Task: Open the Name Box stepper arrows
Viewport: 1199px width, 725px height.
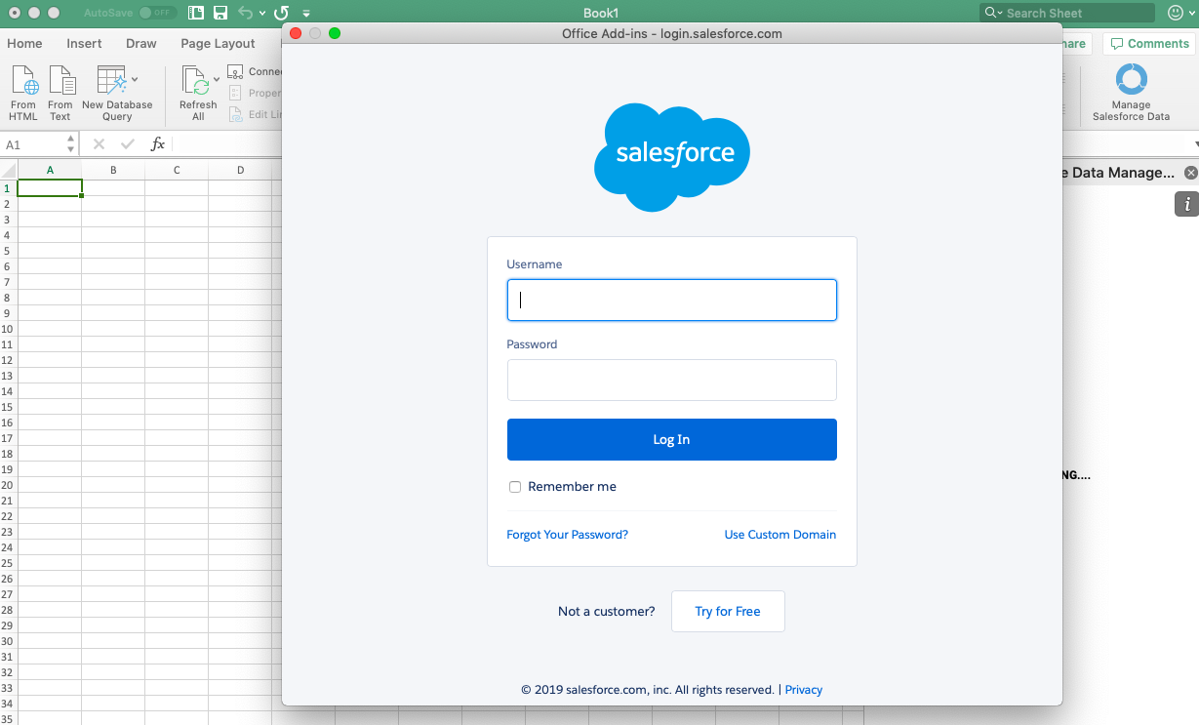Action: click(x=70, y=144)
